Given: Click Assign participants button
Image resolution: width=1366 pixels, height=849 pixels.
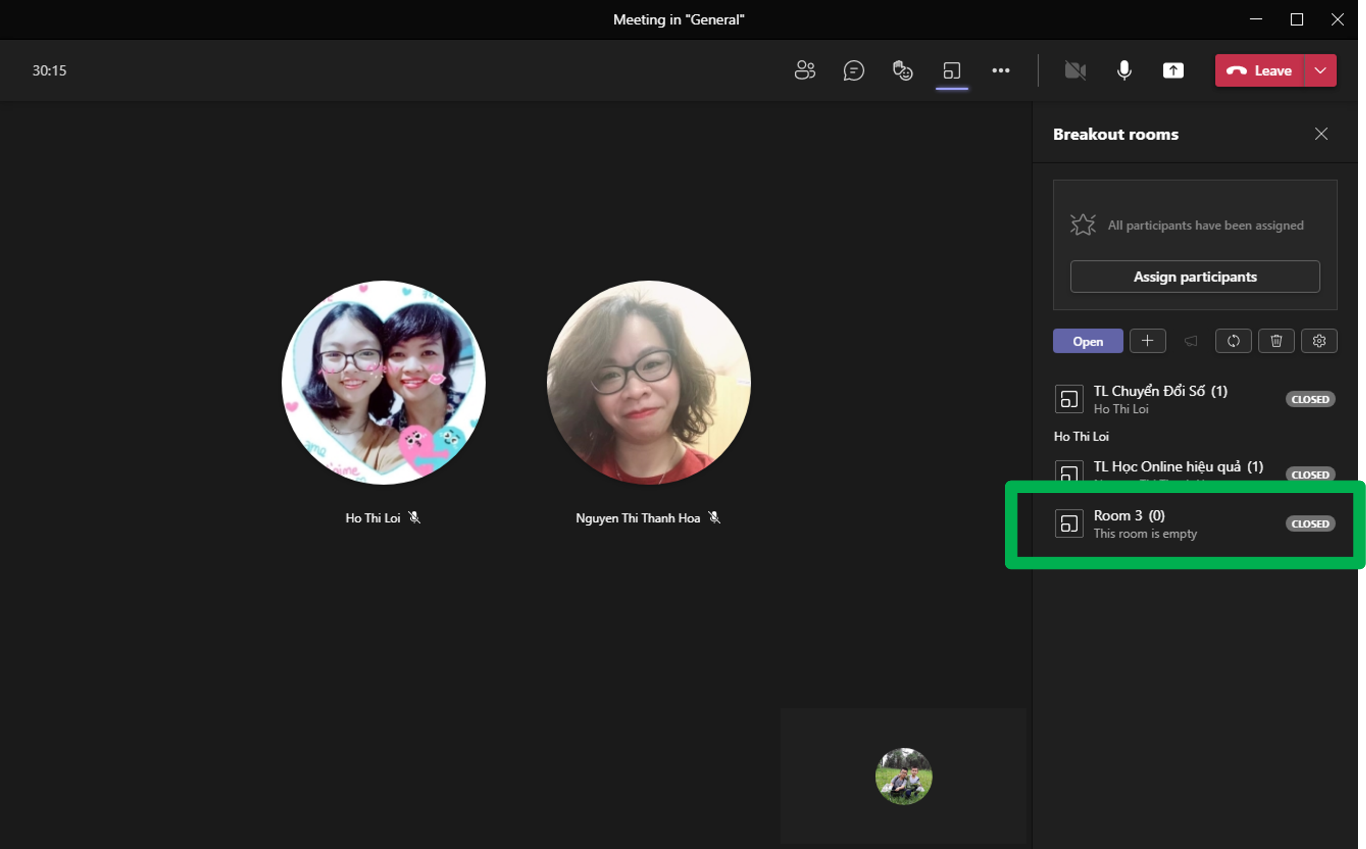Looking at the screenshot, I should [x=1194, y=277].
